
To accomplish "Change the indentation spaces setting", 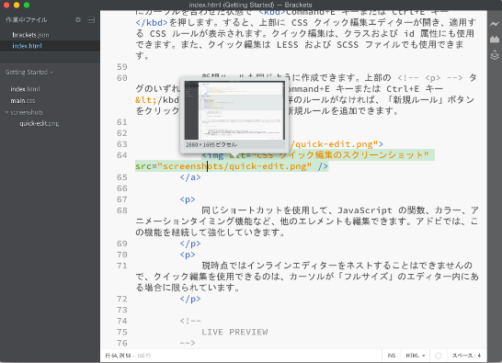I will 466,356.
